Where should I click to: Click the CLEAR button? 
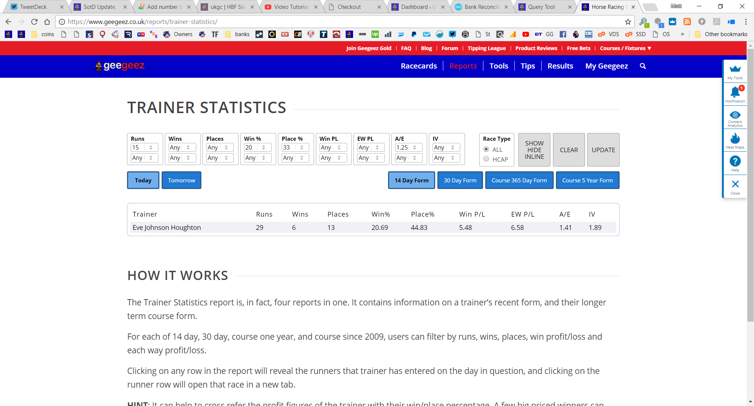point(569,150)
